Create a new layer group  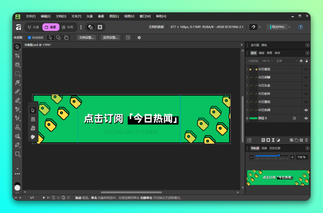pyautogui.click(x=297, y=140)
